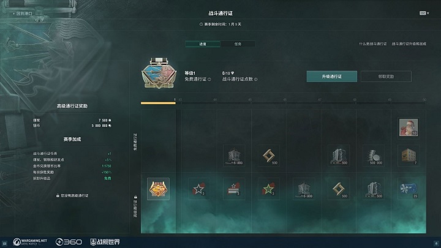Click the 升级通行证 button

tap(331, 77)
